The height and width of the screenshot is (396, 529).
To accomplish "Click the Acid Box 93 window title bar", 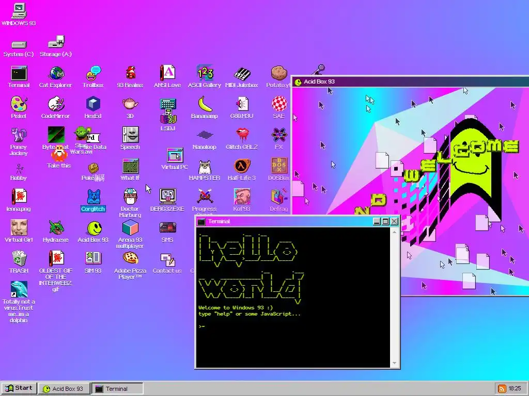I will [x=411, y=81].
